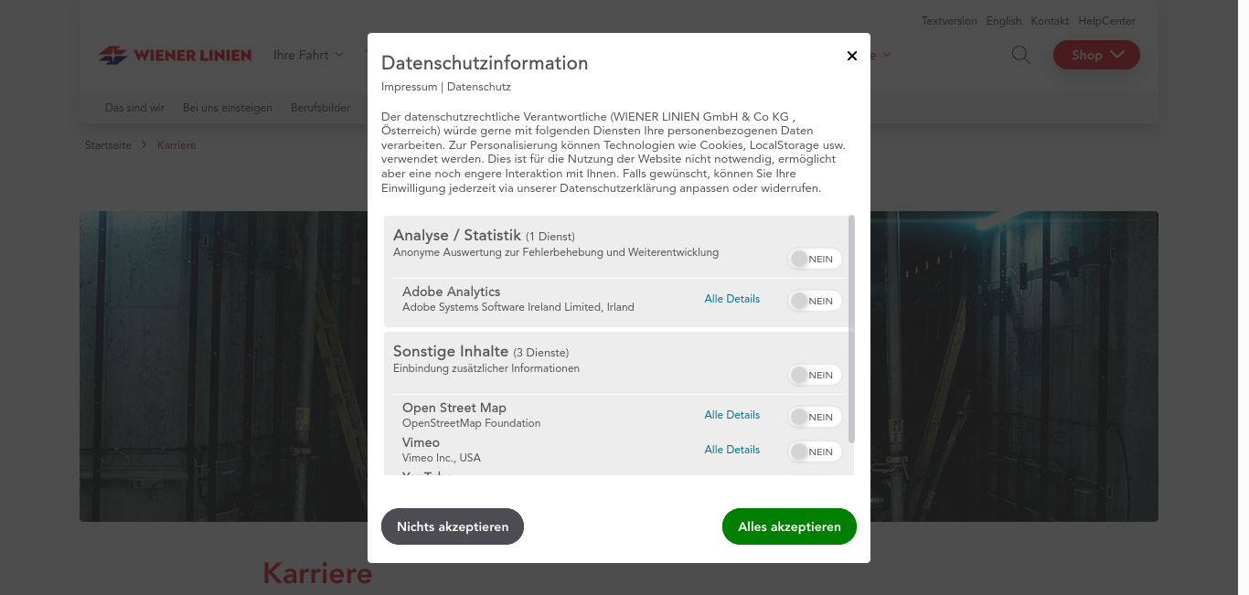Click the services list scrollbar
1249x595 pixels.
851,329
